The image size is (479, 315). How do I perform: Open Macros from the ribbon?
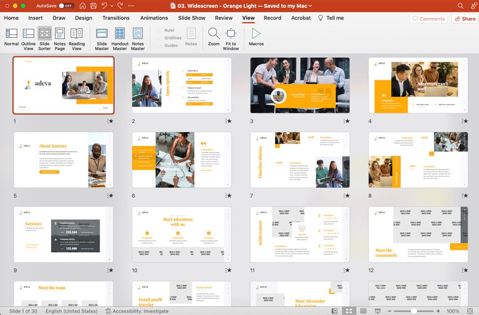point(256,37)
